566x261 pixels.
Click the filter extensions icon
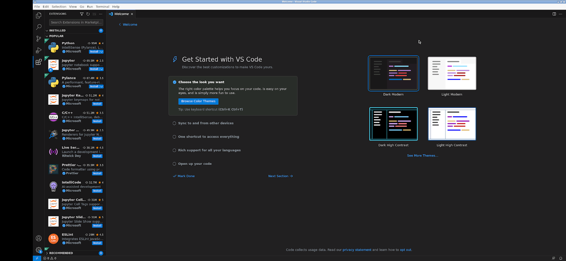82,14
